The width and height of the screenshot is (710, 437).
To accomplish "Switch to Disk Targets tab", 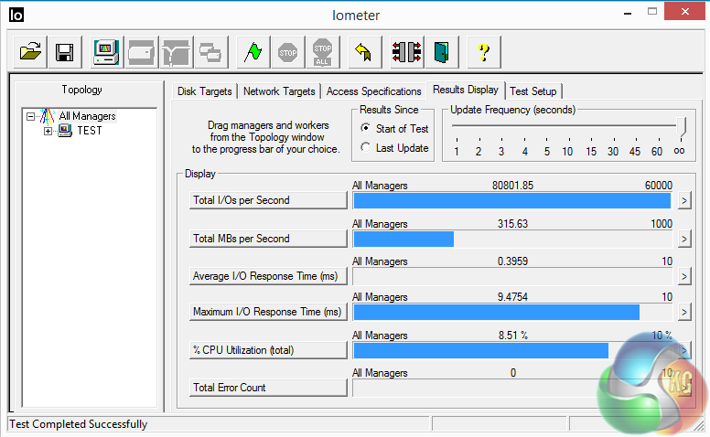I will coord(205,91).
